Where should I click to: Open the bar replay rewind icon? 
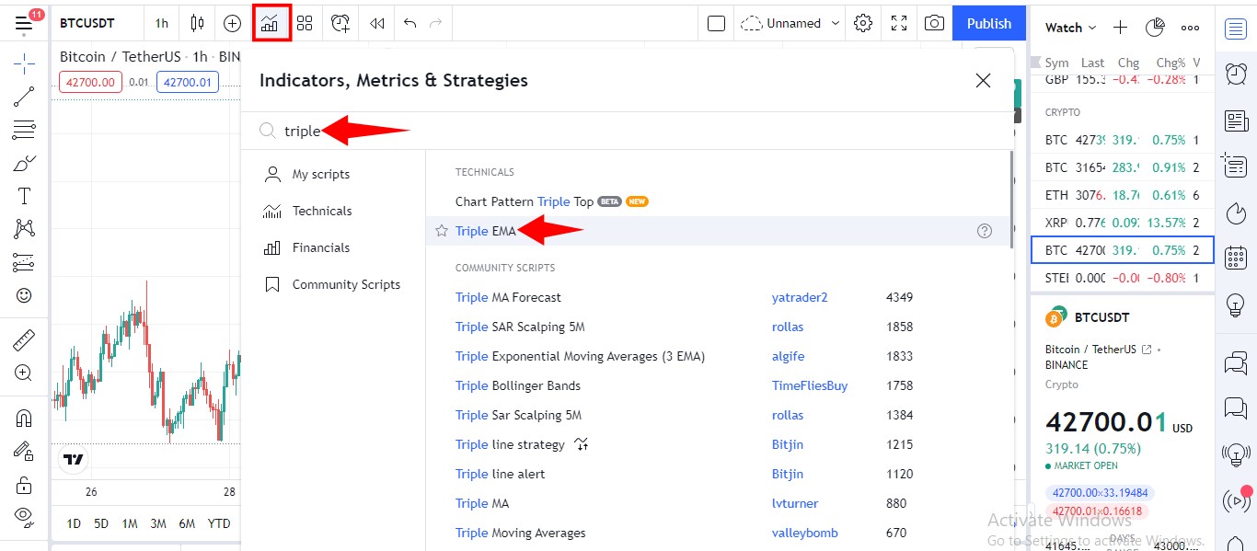[x=377, y=23]
